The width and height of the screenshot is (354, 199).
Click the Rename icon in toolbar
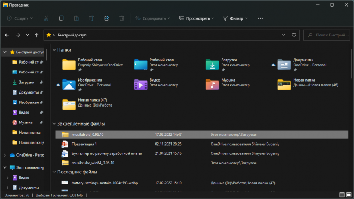91,18
